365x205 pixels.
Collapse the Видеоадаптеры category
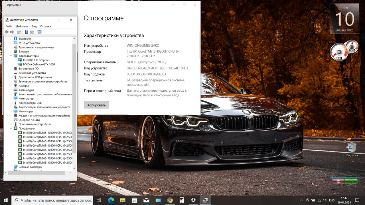pos(11,56)
